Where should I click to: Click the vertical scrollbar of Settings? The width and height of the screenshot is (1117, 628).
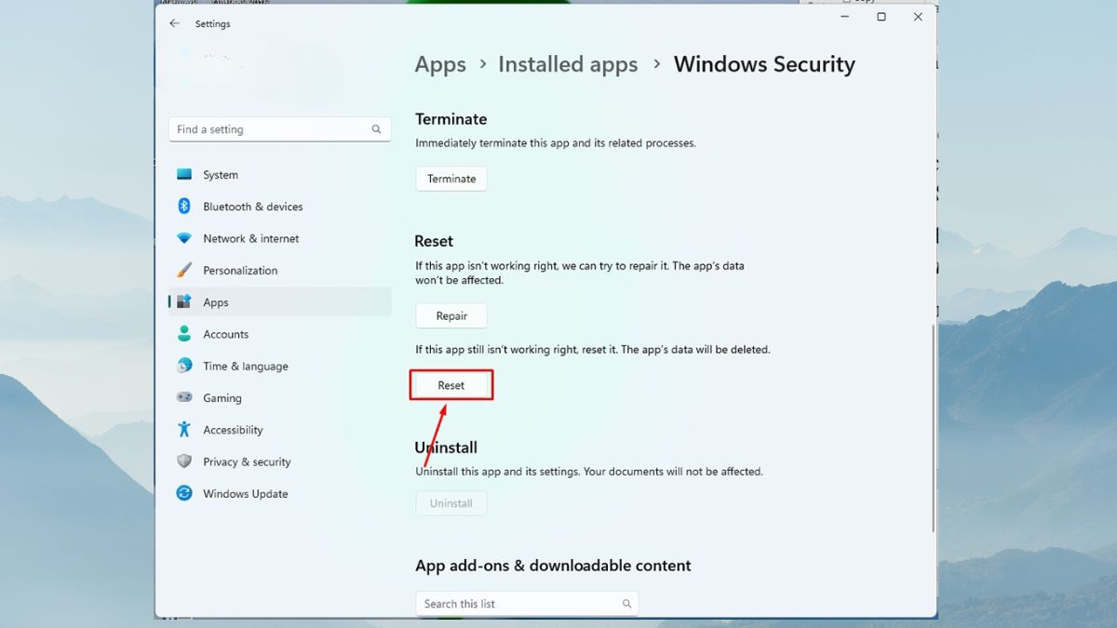[x=933, y=428]
